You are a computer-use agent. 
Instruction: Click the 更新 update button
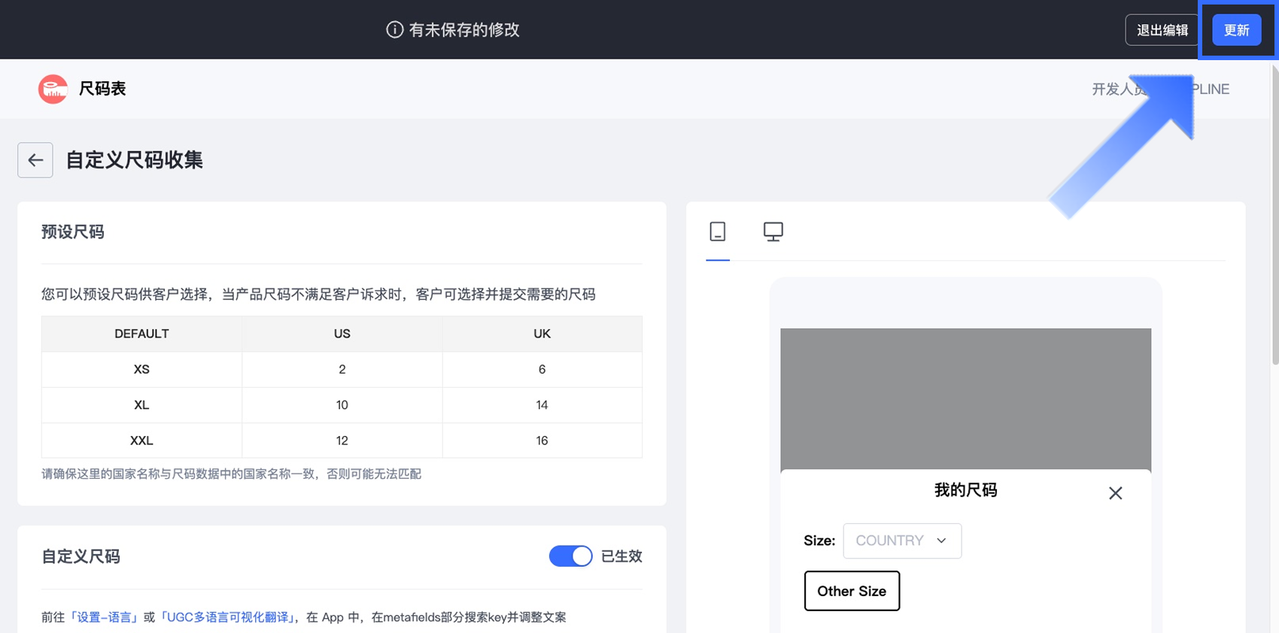[1236, 30]
